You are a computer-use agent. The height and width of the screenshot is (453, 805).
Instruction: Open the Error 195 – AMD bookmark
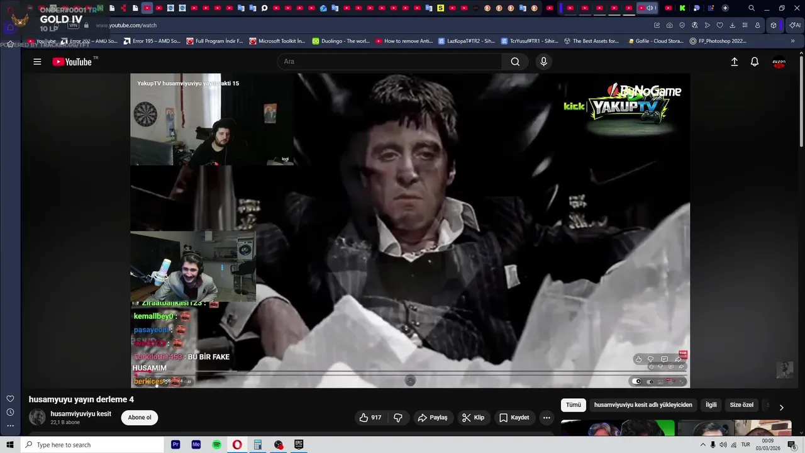[x=152, y=41]
